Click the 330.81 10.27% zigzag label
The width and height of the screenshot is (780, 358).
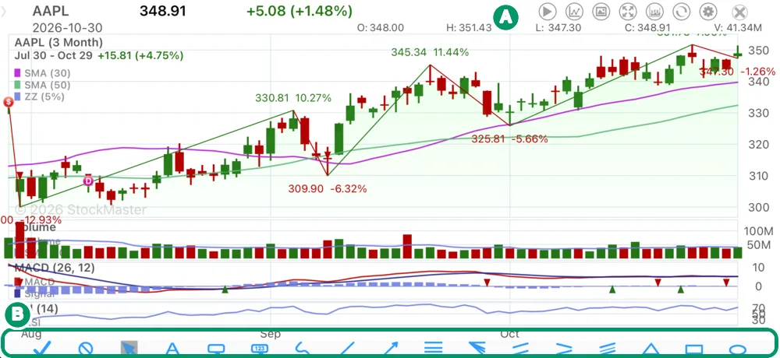tap(293, 98)
